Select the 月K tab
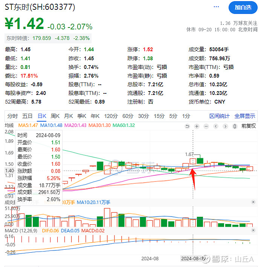The height and width of the screenshot is (267, 261). coord(68,116)
